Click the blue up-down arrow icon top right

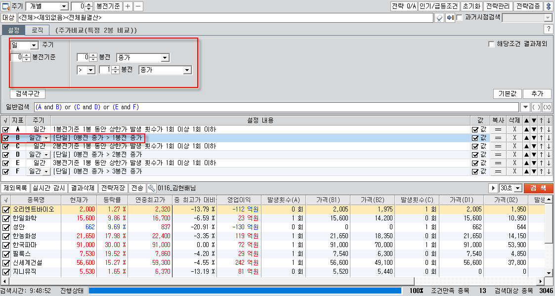548,6
